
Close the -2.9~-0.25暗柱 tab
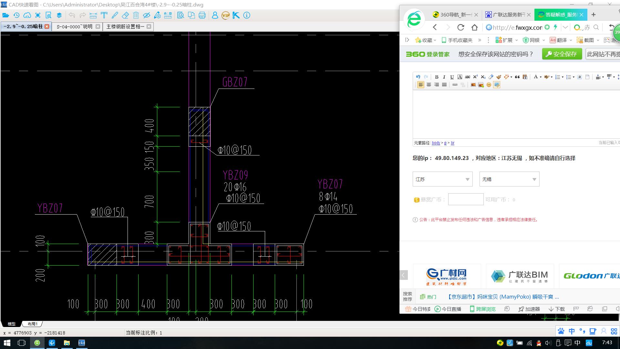47,26
